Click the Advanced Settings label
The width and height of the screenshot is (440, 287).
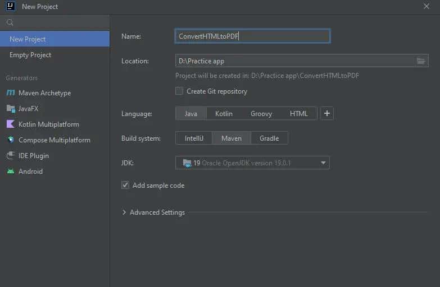click(157, 212)
